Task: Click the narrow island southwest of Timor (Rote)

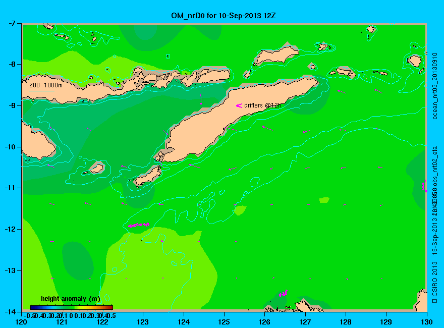Action: (147, 176)
